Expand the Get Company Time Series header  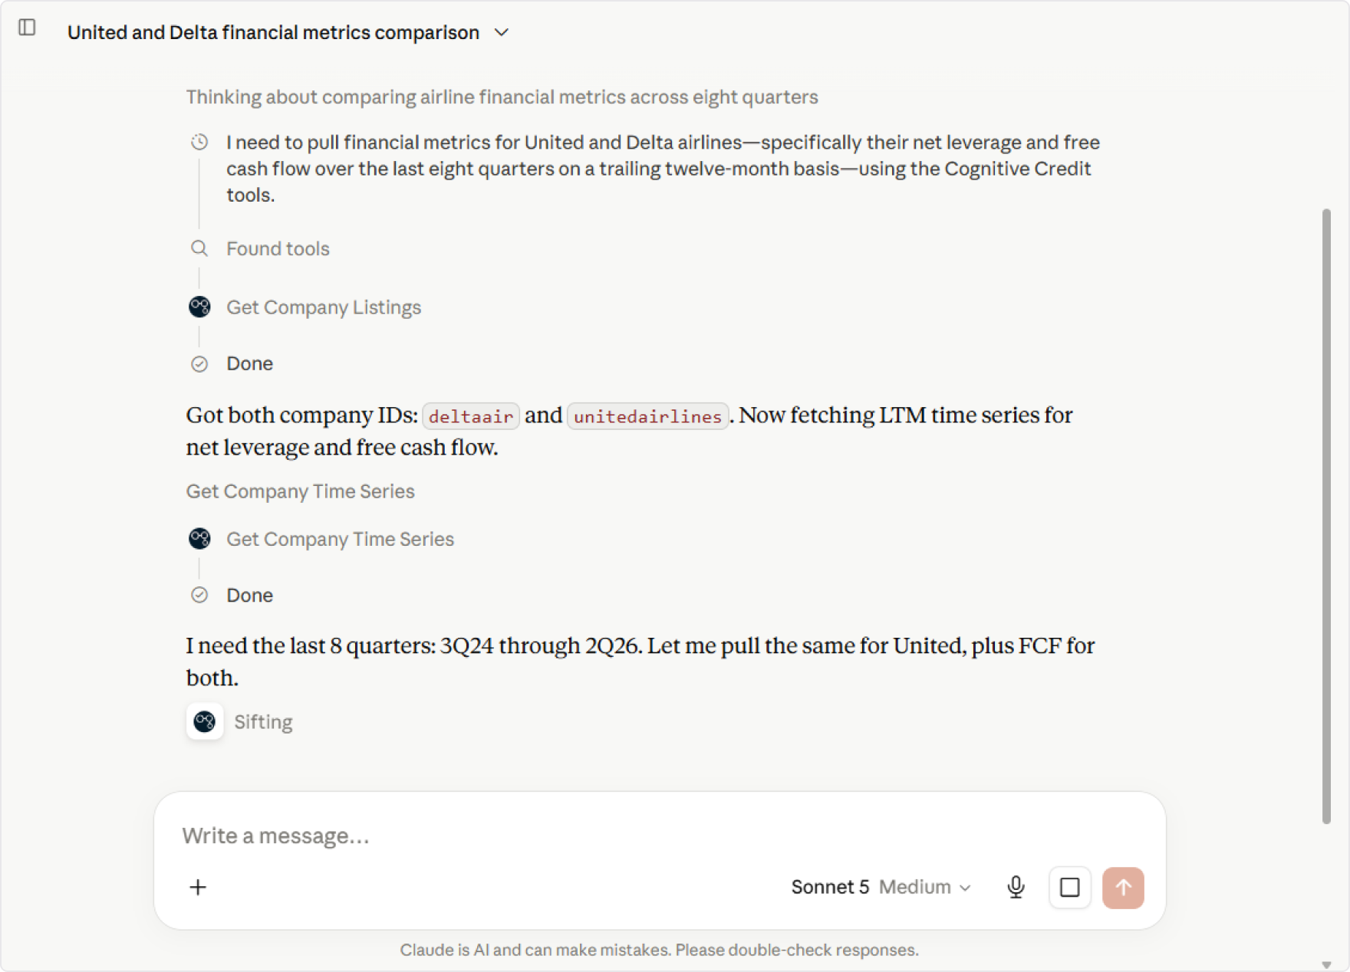click(300, 491)
